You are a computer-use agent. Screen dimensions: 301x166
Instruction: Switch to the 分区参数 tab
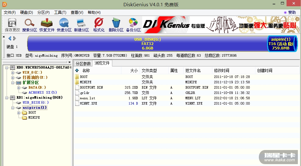click(83, 64)
